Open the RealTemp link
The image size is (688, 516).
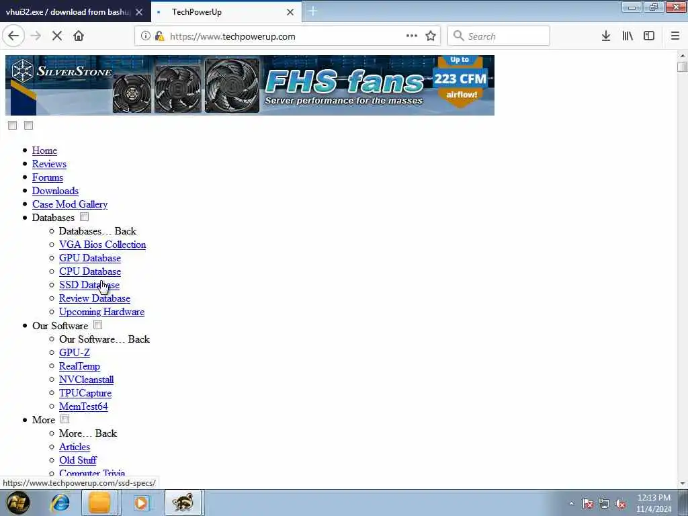(x=79, y=366)
